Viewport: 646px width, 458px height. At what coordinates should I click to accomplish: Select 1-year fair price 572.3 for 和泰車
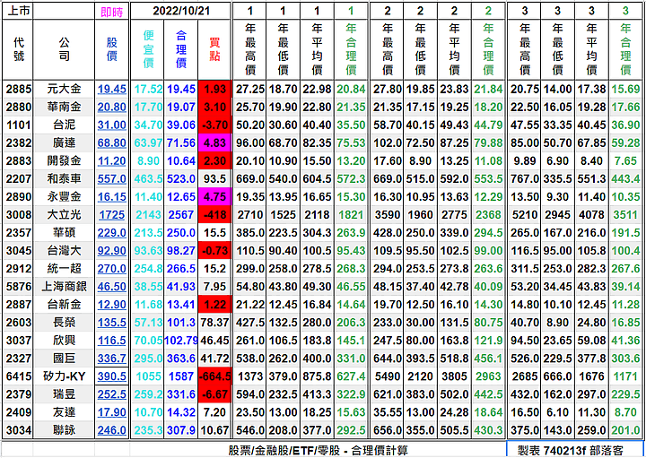pyautogui.click(x=351, y=179)
